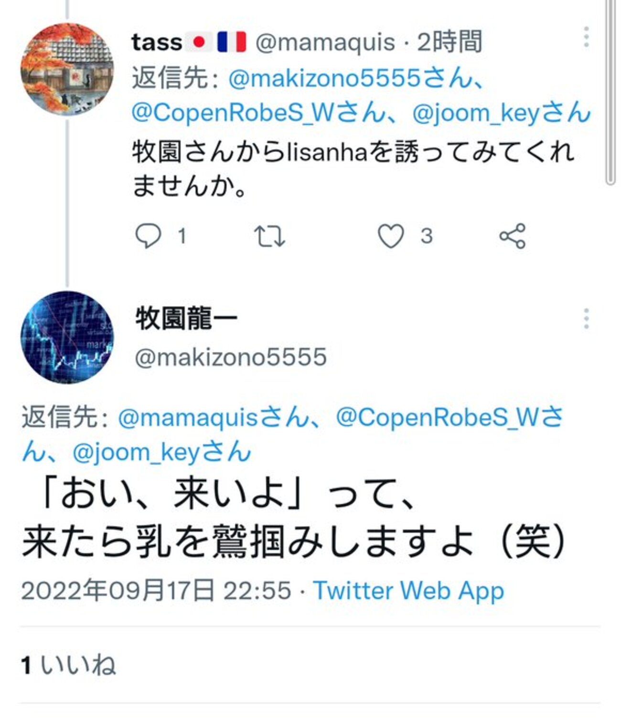Open the Twitter Web App source link

pyautogui.click(x=408, y=591)
